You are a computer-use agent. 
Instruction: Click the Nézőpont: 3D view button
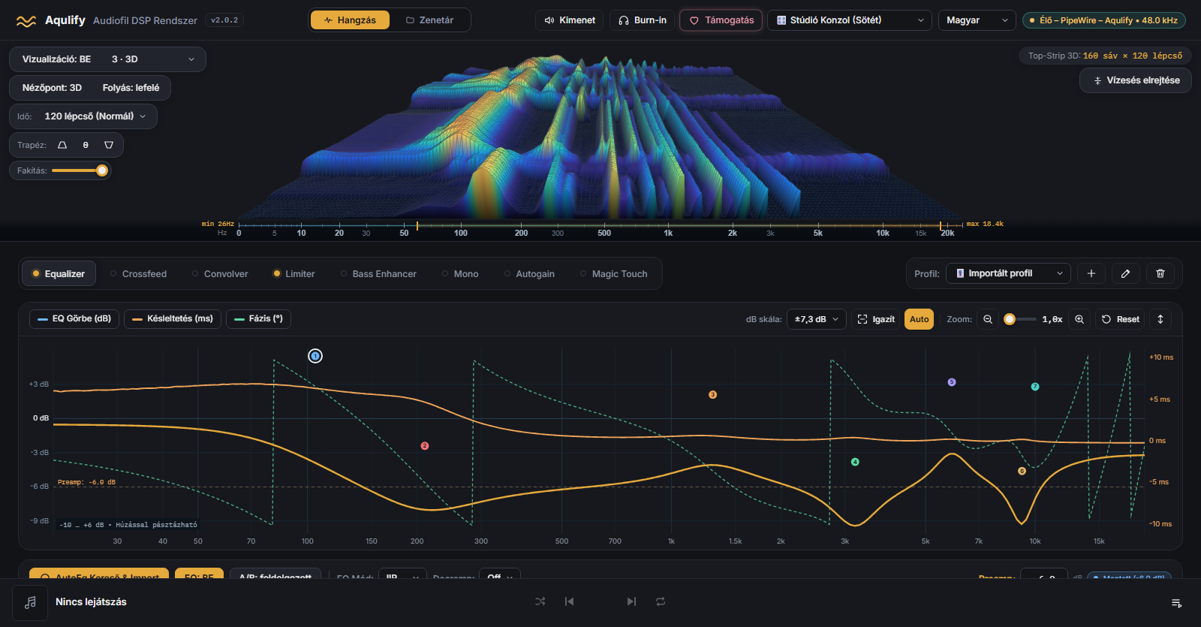point(52,88)
